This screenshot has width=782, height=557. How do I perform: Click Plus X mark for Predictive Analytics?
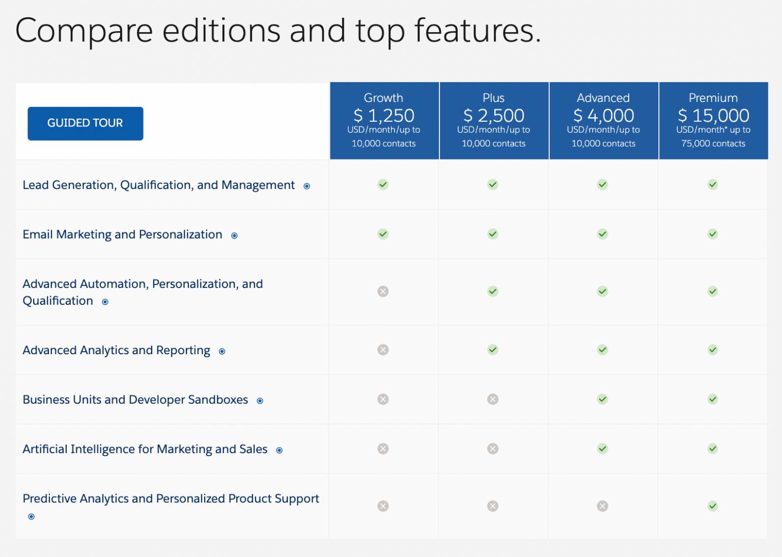coord(493,506)
